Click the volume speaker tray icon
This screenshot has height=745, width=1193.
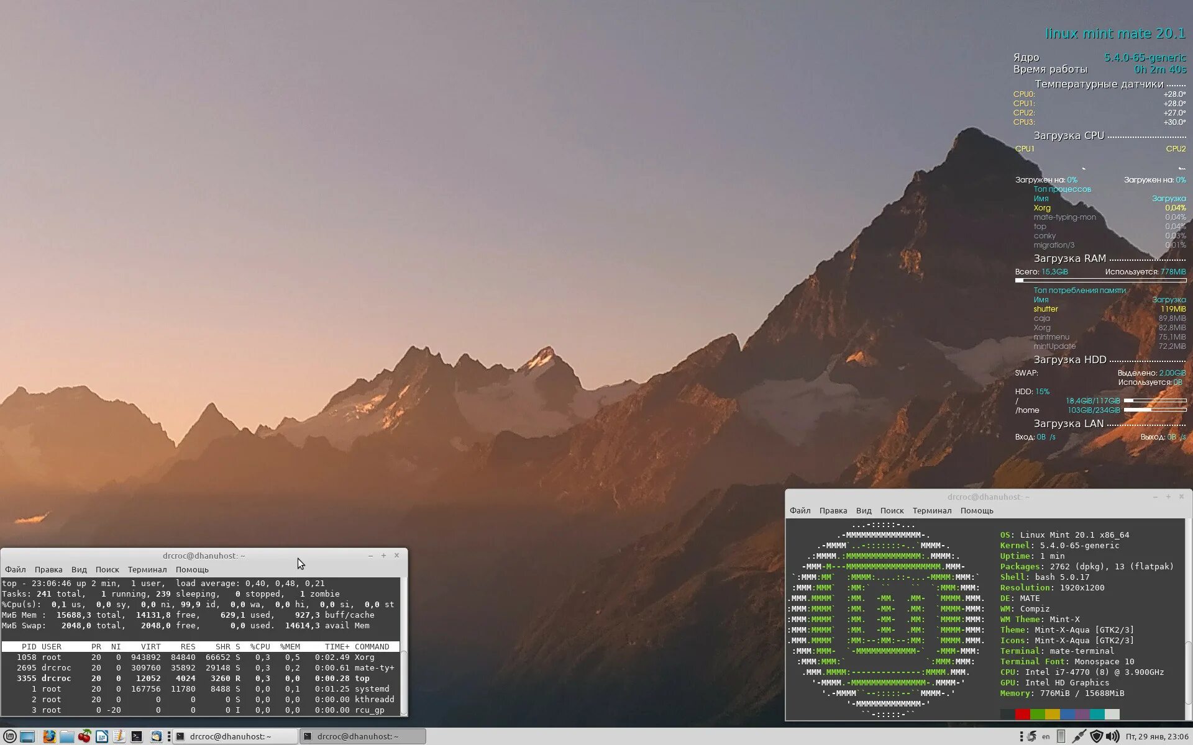1112,736
